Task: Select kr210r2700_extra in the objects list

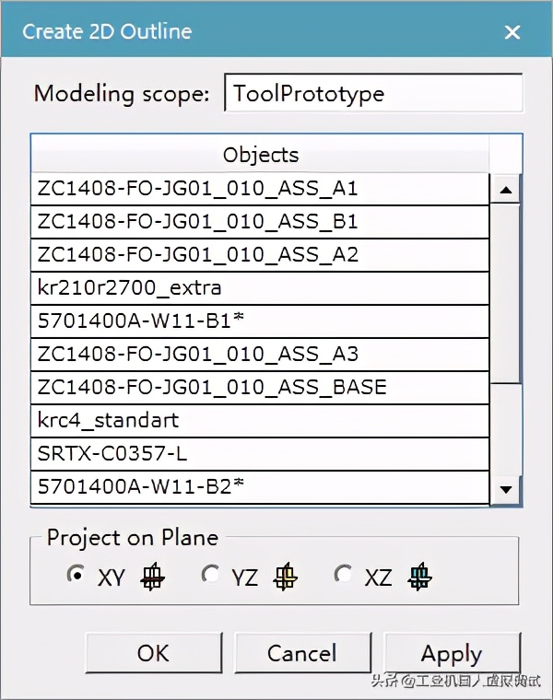Action: pyautogui.click(x=260, y=287)
